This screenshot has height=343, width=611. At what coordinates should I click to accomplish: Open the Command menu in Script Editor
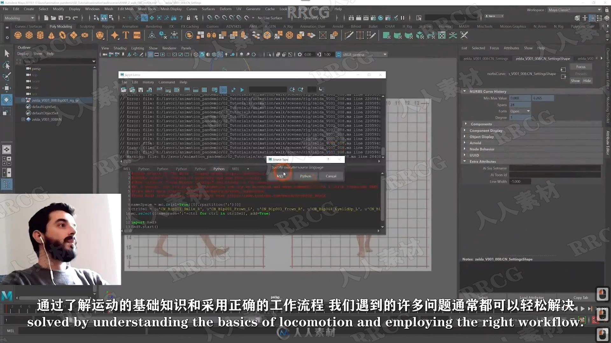[x=167, y=82]
